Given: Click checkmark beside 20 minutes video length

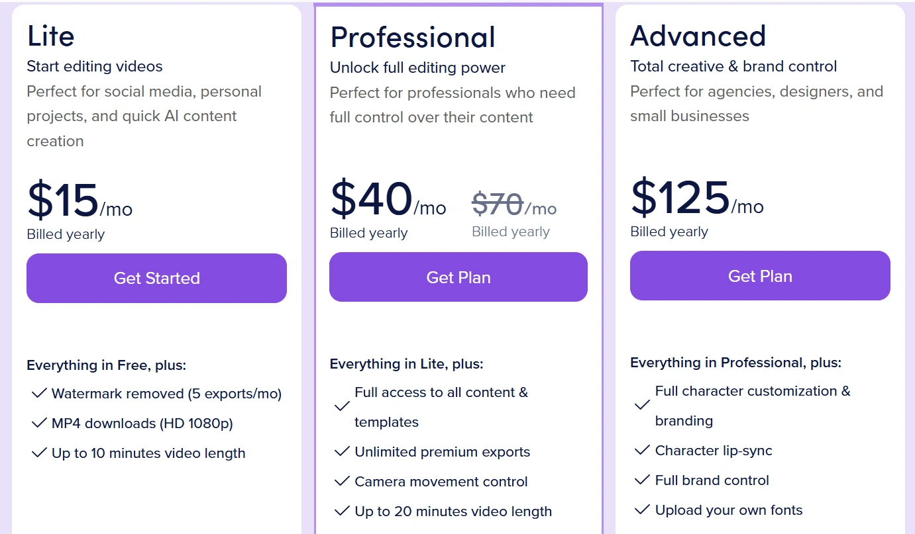Looking at the screenshot, I should point(342,512).
